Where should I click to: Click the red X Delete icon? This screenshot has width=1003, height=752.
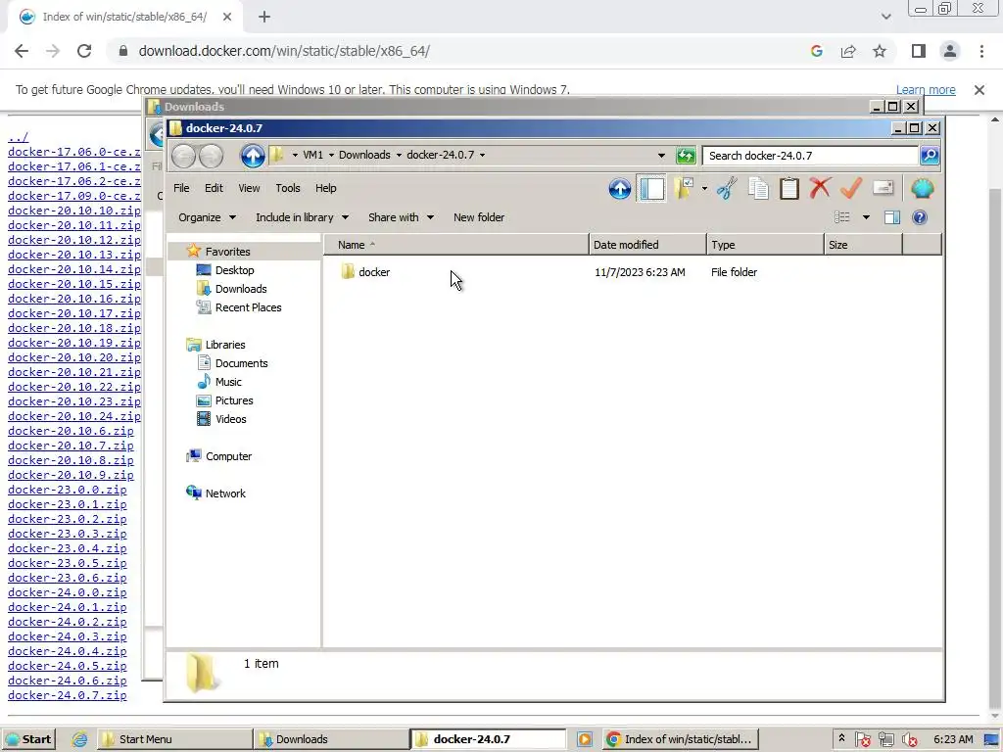click(820, 188)
